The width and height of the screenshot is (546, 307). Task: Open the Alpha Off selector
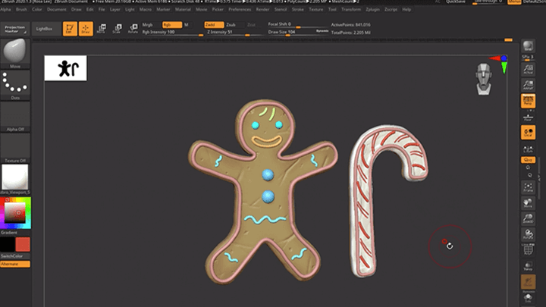tap(15, 117)
